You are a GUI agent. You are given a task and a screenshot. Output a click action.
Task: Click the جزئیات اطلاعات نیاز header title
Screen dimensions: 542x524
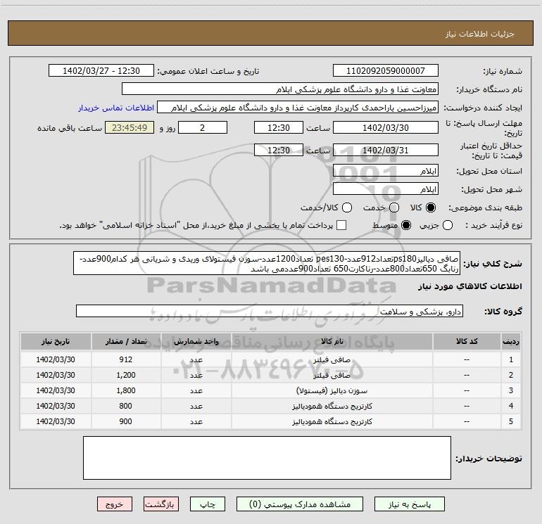tap(480, 34)
